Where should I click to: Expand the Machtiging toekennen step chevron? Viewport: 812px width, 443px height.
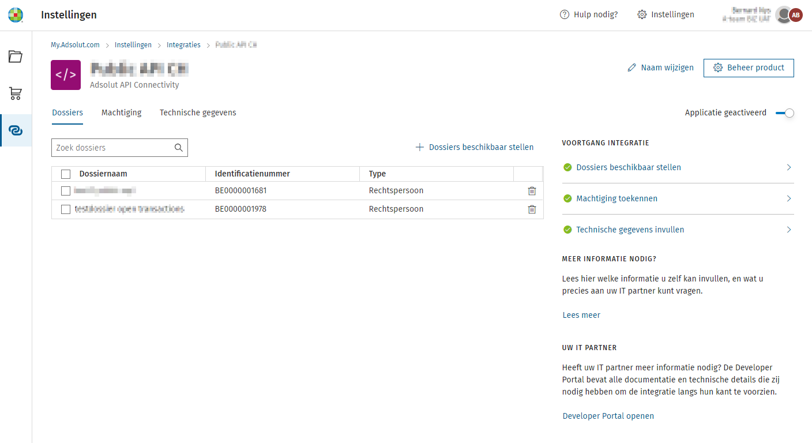point(789,198)
